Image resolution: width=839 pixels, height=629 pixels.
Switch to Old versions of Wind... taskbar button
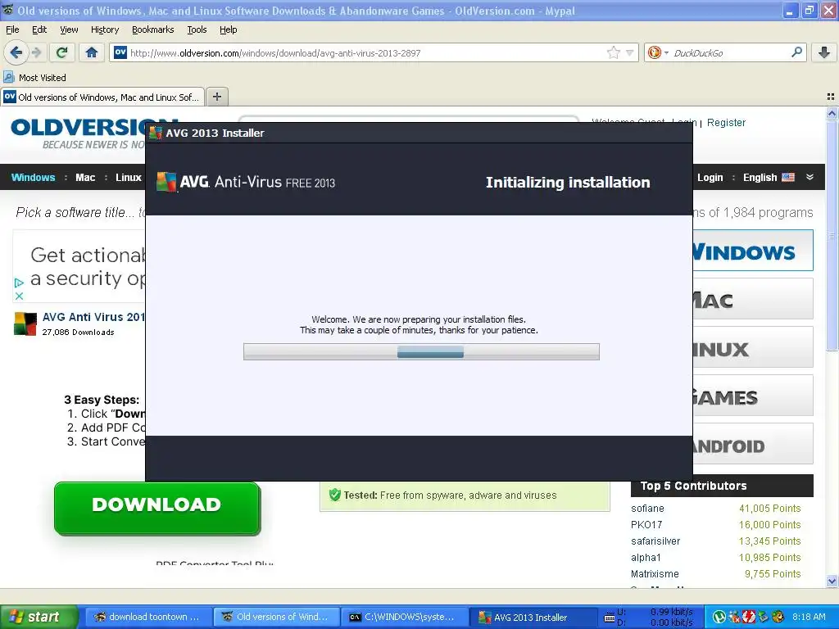coord(276,617)
